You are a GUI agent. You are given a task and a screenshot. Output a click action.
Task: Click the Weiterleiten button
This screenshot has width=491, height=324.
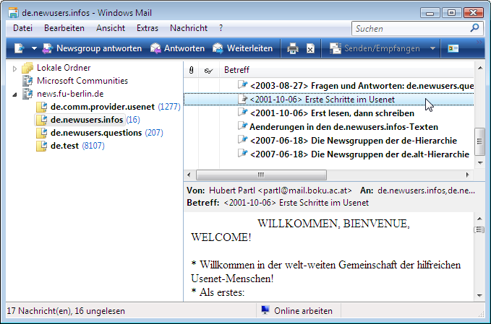click(x=242, y=48)
